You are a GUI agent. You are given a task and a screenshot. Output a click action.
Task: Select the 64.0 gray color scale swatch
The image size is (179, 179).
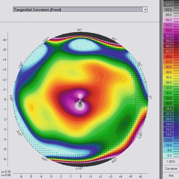click(168, 4)
